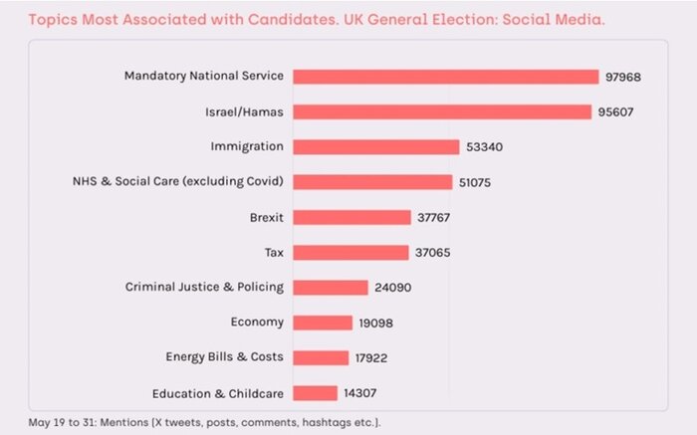Click the May 19 to 31 footnote
Screen dimensions: 697x435
(204, 422)
